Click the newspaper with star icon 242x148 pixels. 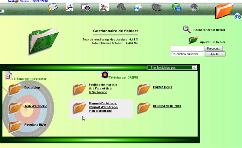(53, 8)
